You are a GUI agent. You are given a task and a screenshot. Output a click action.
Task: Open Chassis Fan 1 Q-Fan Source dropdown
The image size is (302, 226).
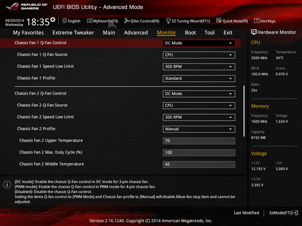tap(199, 55)
